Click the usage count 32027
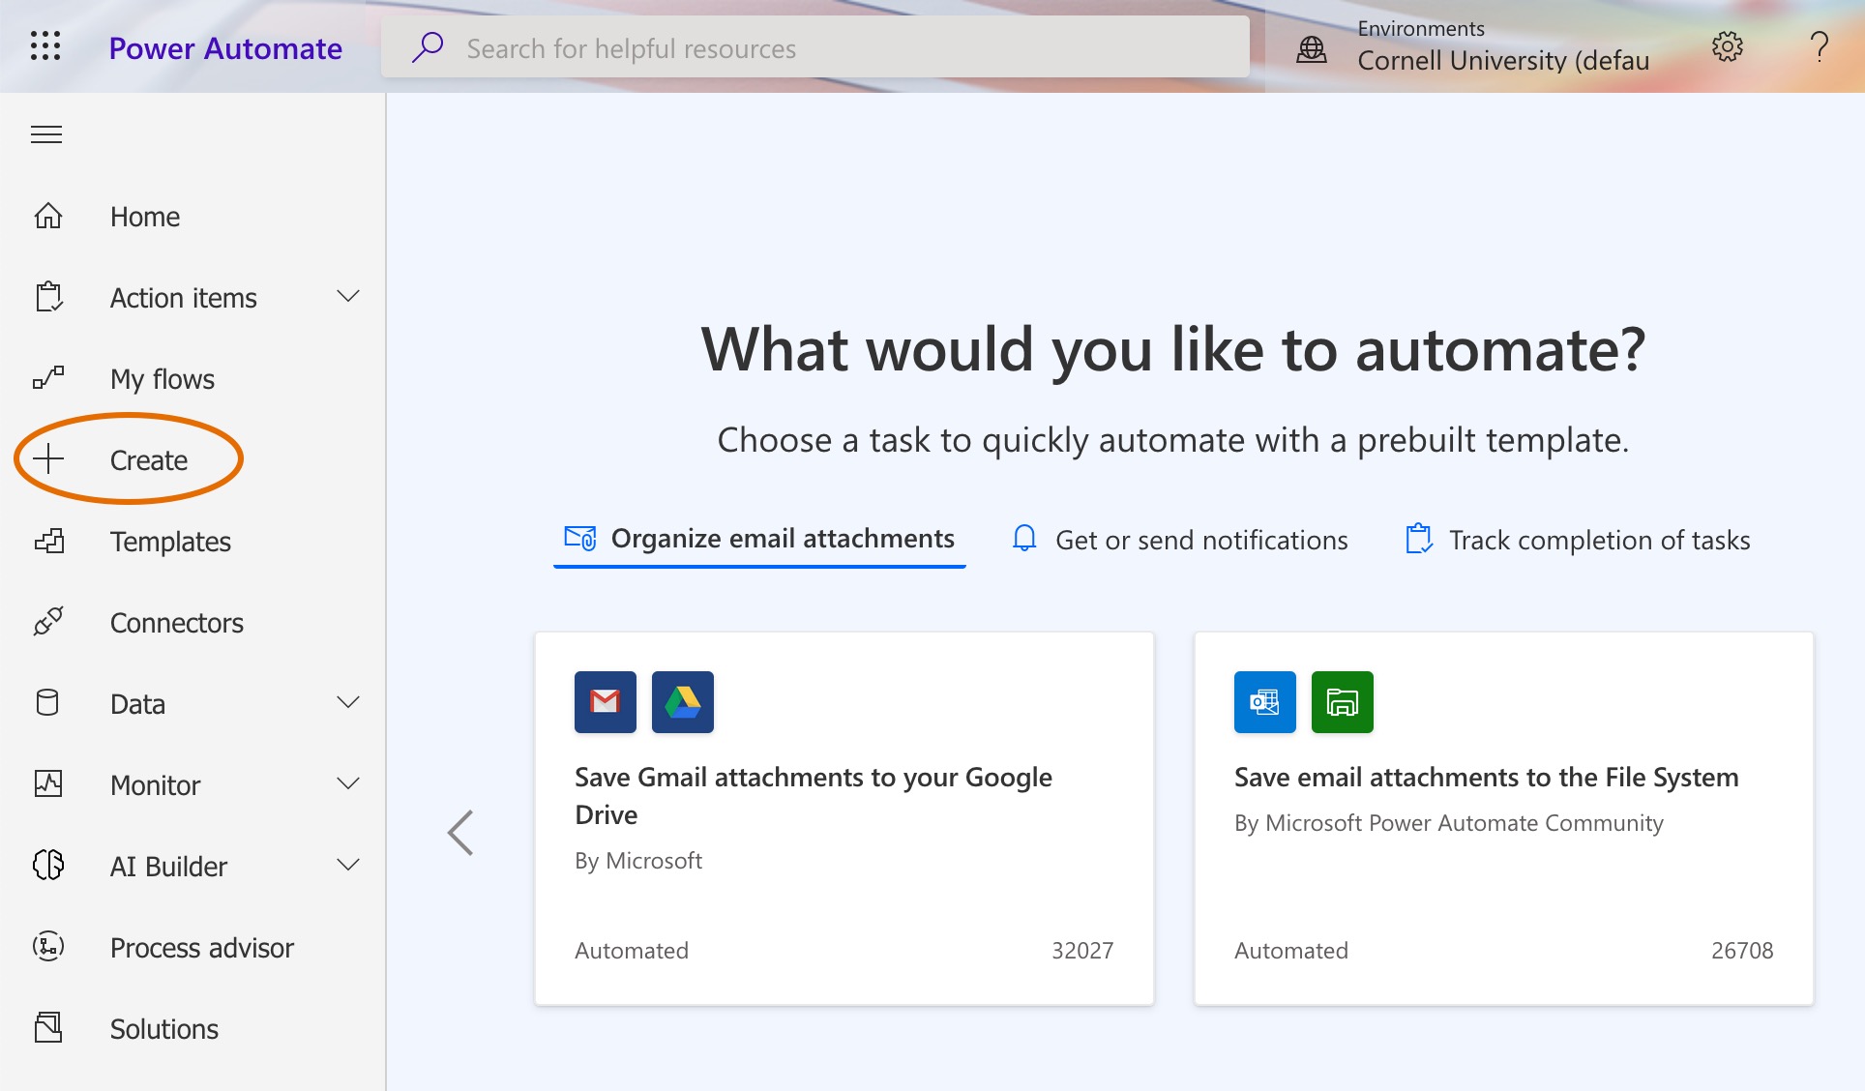The height and width of the screenshot is (1091, 1865). [x=1082, y=950]
